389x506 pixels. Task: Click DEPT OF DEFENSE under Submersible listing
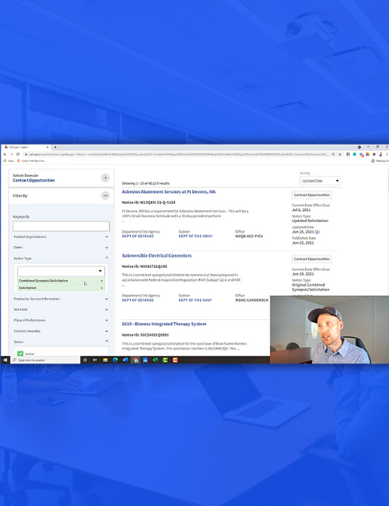click(x=138, y=300)
